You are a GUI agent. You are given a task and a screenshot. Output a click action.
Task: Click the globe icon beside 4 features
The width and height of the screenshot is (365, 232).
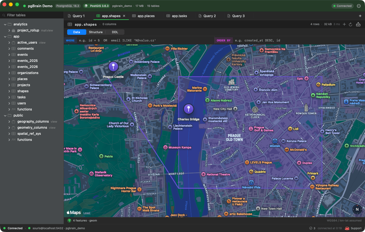pos(69,221)
